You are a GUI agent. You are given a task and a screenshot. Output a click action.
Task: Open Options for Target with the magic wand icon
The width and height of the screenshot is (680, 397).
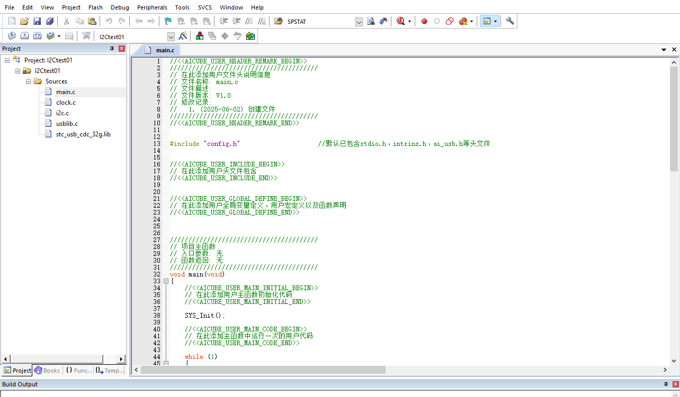click(183, 36)
